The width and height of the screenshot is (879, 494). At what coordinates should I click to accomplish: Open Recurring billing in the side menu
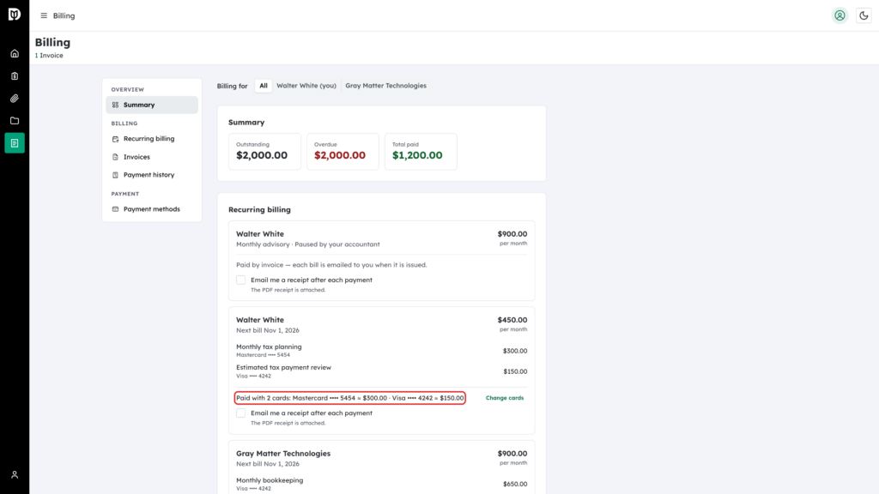[152, 139]
